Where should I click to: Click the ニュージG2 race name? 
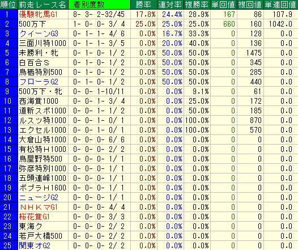pyautogui.click(x=39, y=197)
